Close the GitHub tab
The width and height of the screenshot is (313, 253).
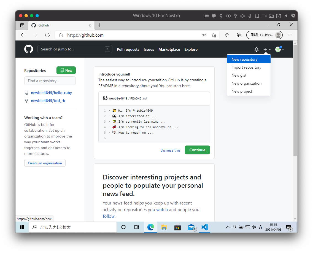[90, 25]
